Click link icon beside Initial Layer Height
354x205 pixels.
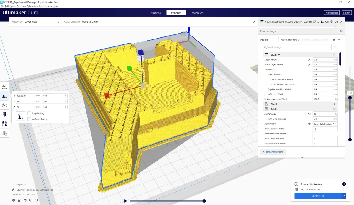point(309,64)
